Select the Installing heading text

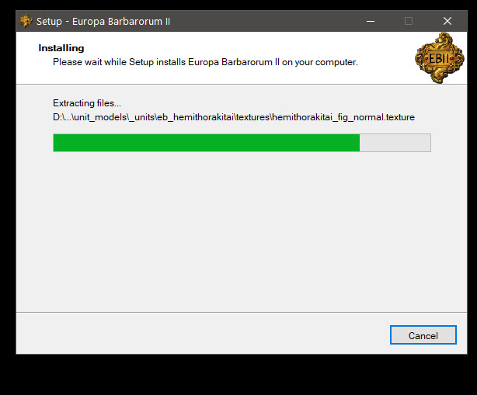click(x=61, y=48)
